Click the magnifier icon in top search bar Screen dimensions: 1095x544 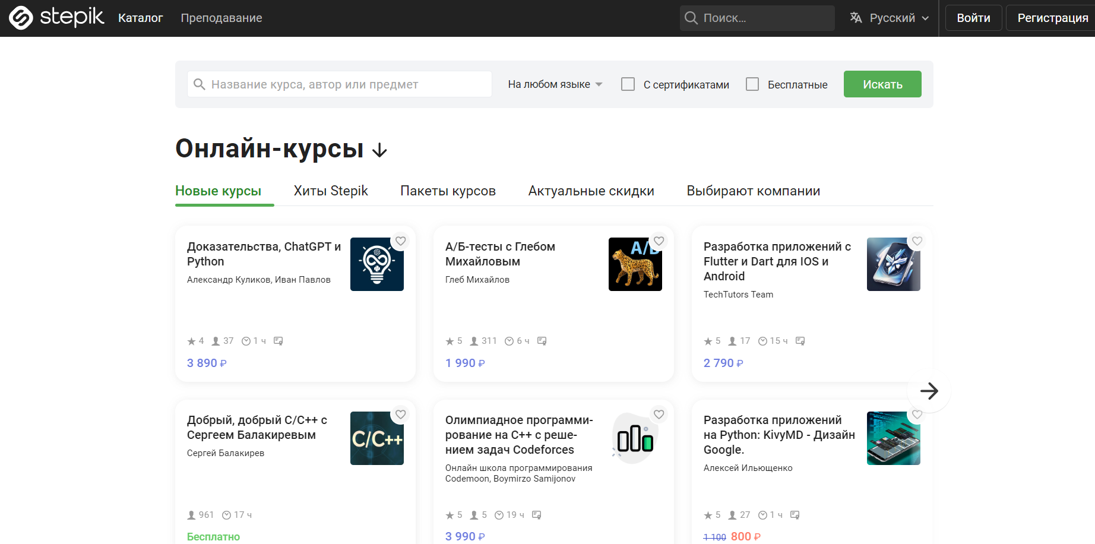pos(691,18)
